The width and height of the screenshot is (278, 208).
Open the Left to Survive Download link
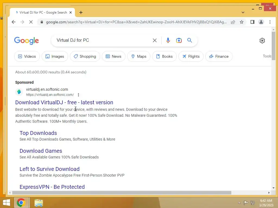click(x=49, y=169)
